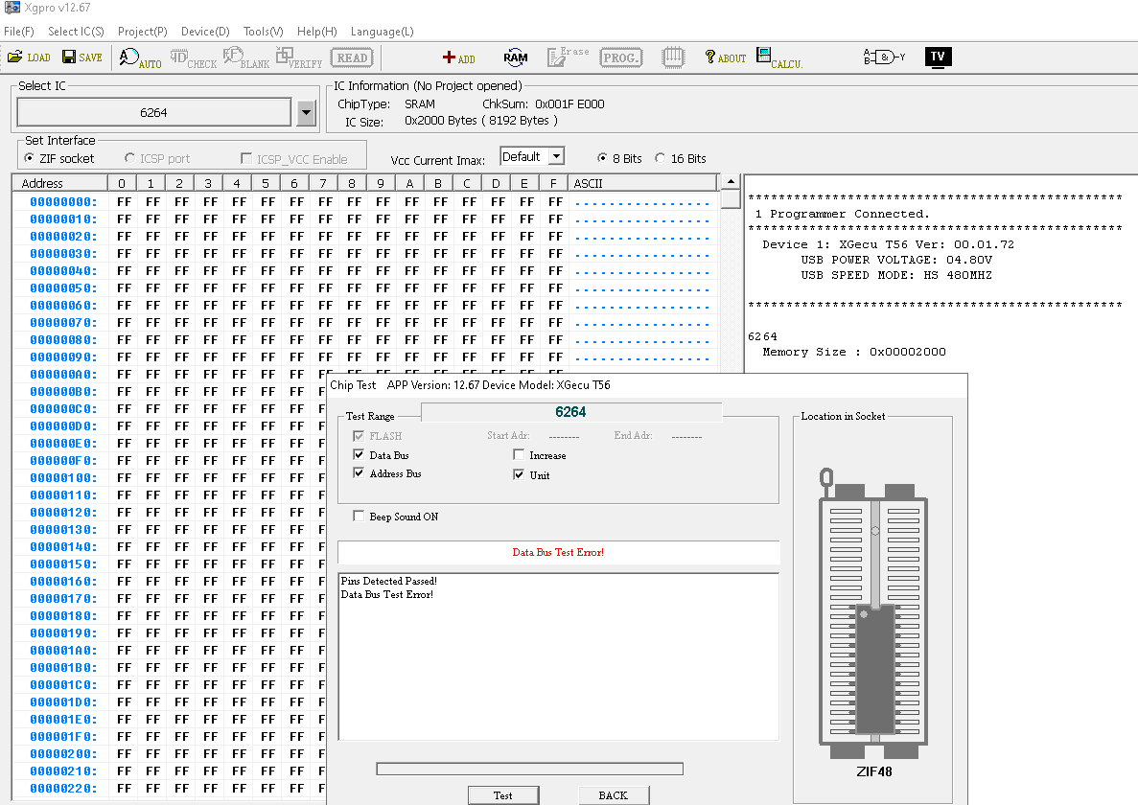The height and width of the screenshot is (805, 1138).
Task: Uncheck the Data Bus checkbox
Action: (x=360, y=455)
